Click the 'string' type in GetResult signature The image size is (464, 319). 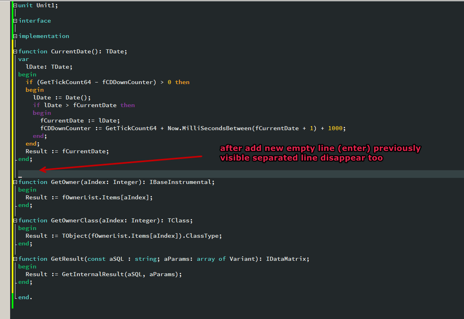[x=146, y=259]
